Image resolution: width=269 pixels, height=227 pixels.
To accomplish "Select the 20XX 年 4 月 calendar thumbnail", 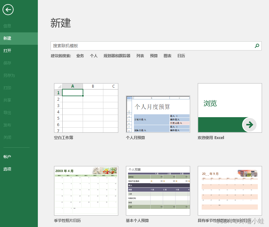I will click(86, 191).
